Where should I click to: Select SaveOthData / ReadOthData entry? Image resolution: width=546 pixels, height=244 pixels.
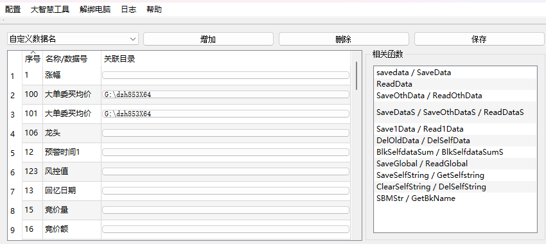pos(455,96)
